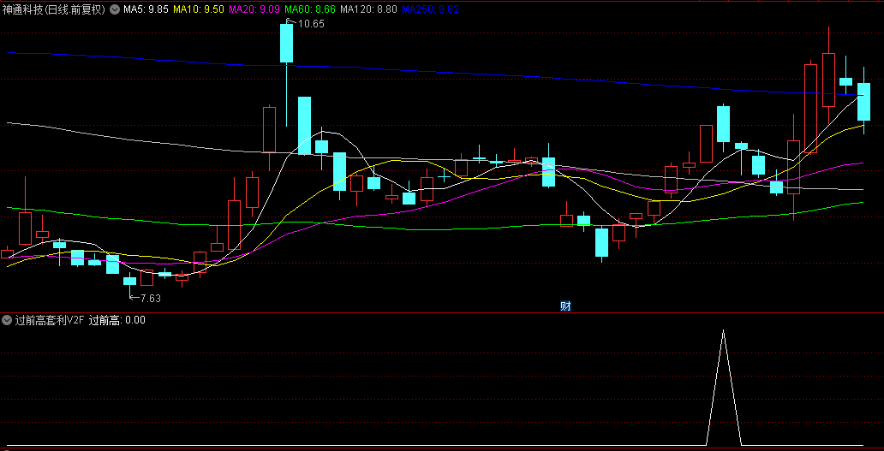Click the MA120: 8.80 label
884x451 pixels.
pyautogui.click(x=369, y=9)
